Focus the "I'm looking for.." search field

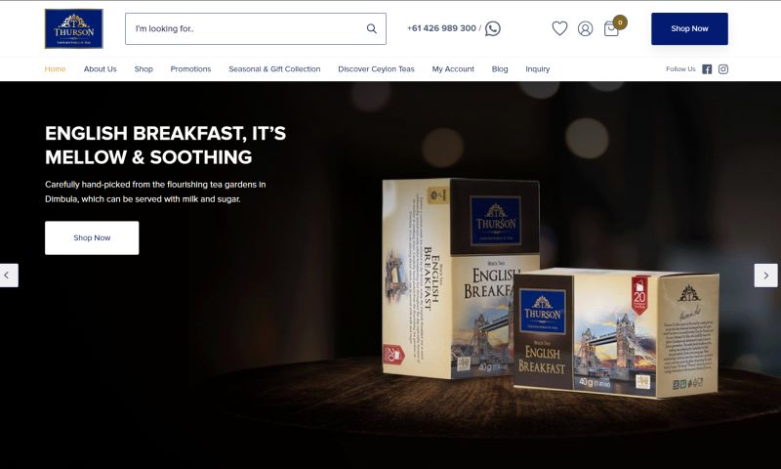click(x=256, y=29)
